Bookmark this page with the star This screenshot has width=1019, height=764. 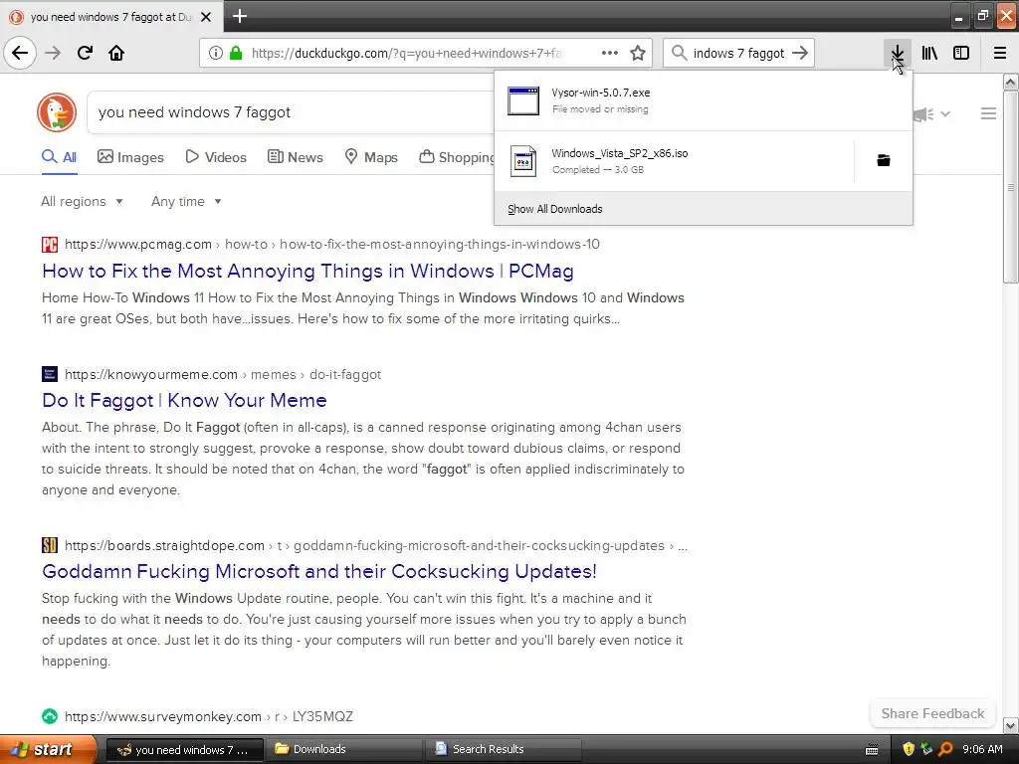[638, 53]
